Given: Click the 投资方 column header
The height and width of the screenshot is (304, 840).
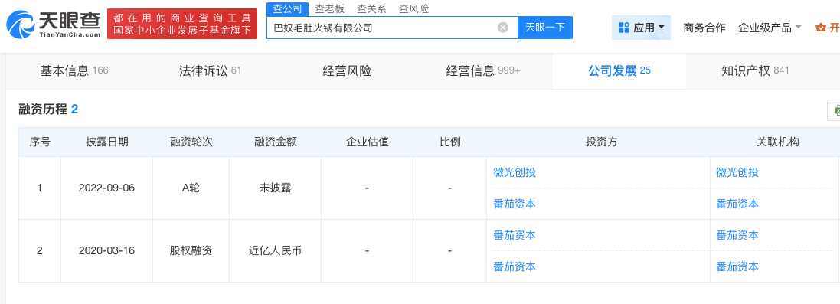Looking at the screenshot, I should [598, 142].
